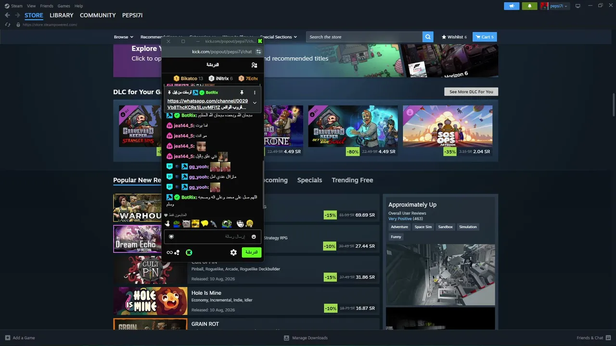Go back with the Steam back arrow
This screenshot has height=346, width=616.
(7, 15)
